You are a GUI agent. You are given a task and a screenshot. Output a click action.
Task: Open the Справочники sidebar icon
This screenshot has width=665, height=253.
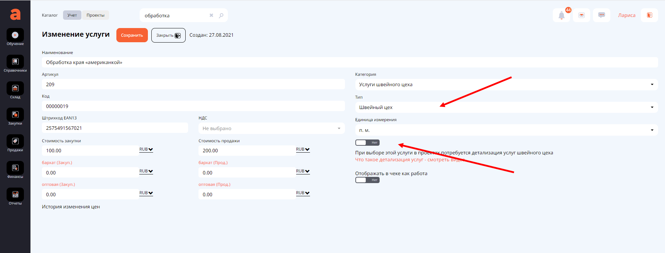[15, 63]
